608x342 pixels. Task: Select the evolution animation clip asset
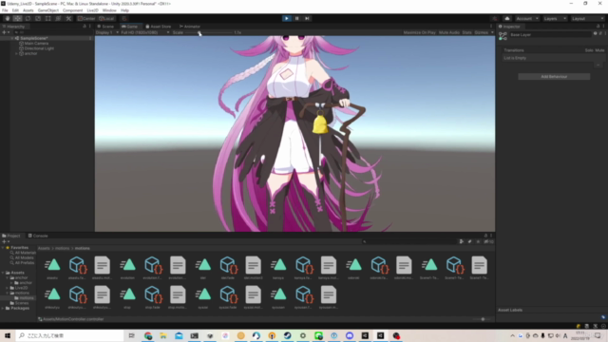[127, 268]
